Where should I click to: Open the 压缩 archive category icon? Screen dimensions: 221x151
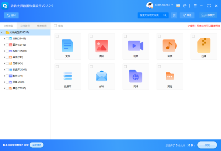tap(203, 45)
